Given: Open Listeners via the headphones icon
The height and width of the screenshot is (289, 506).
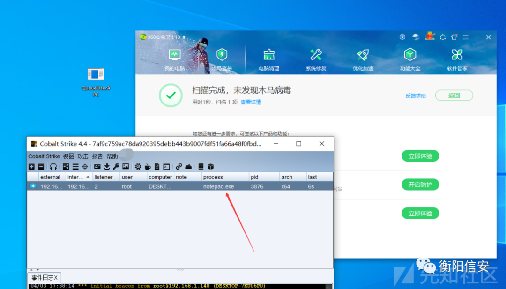Looking at the screenshot, I should (53, 166).
